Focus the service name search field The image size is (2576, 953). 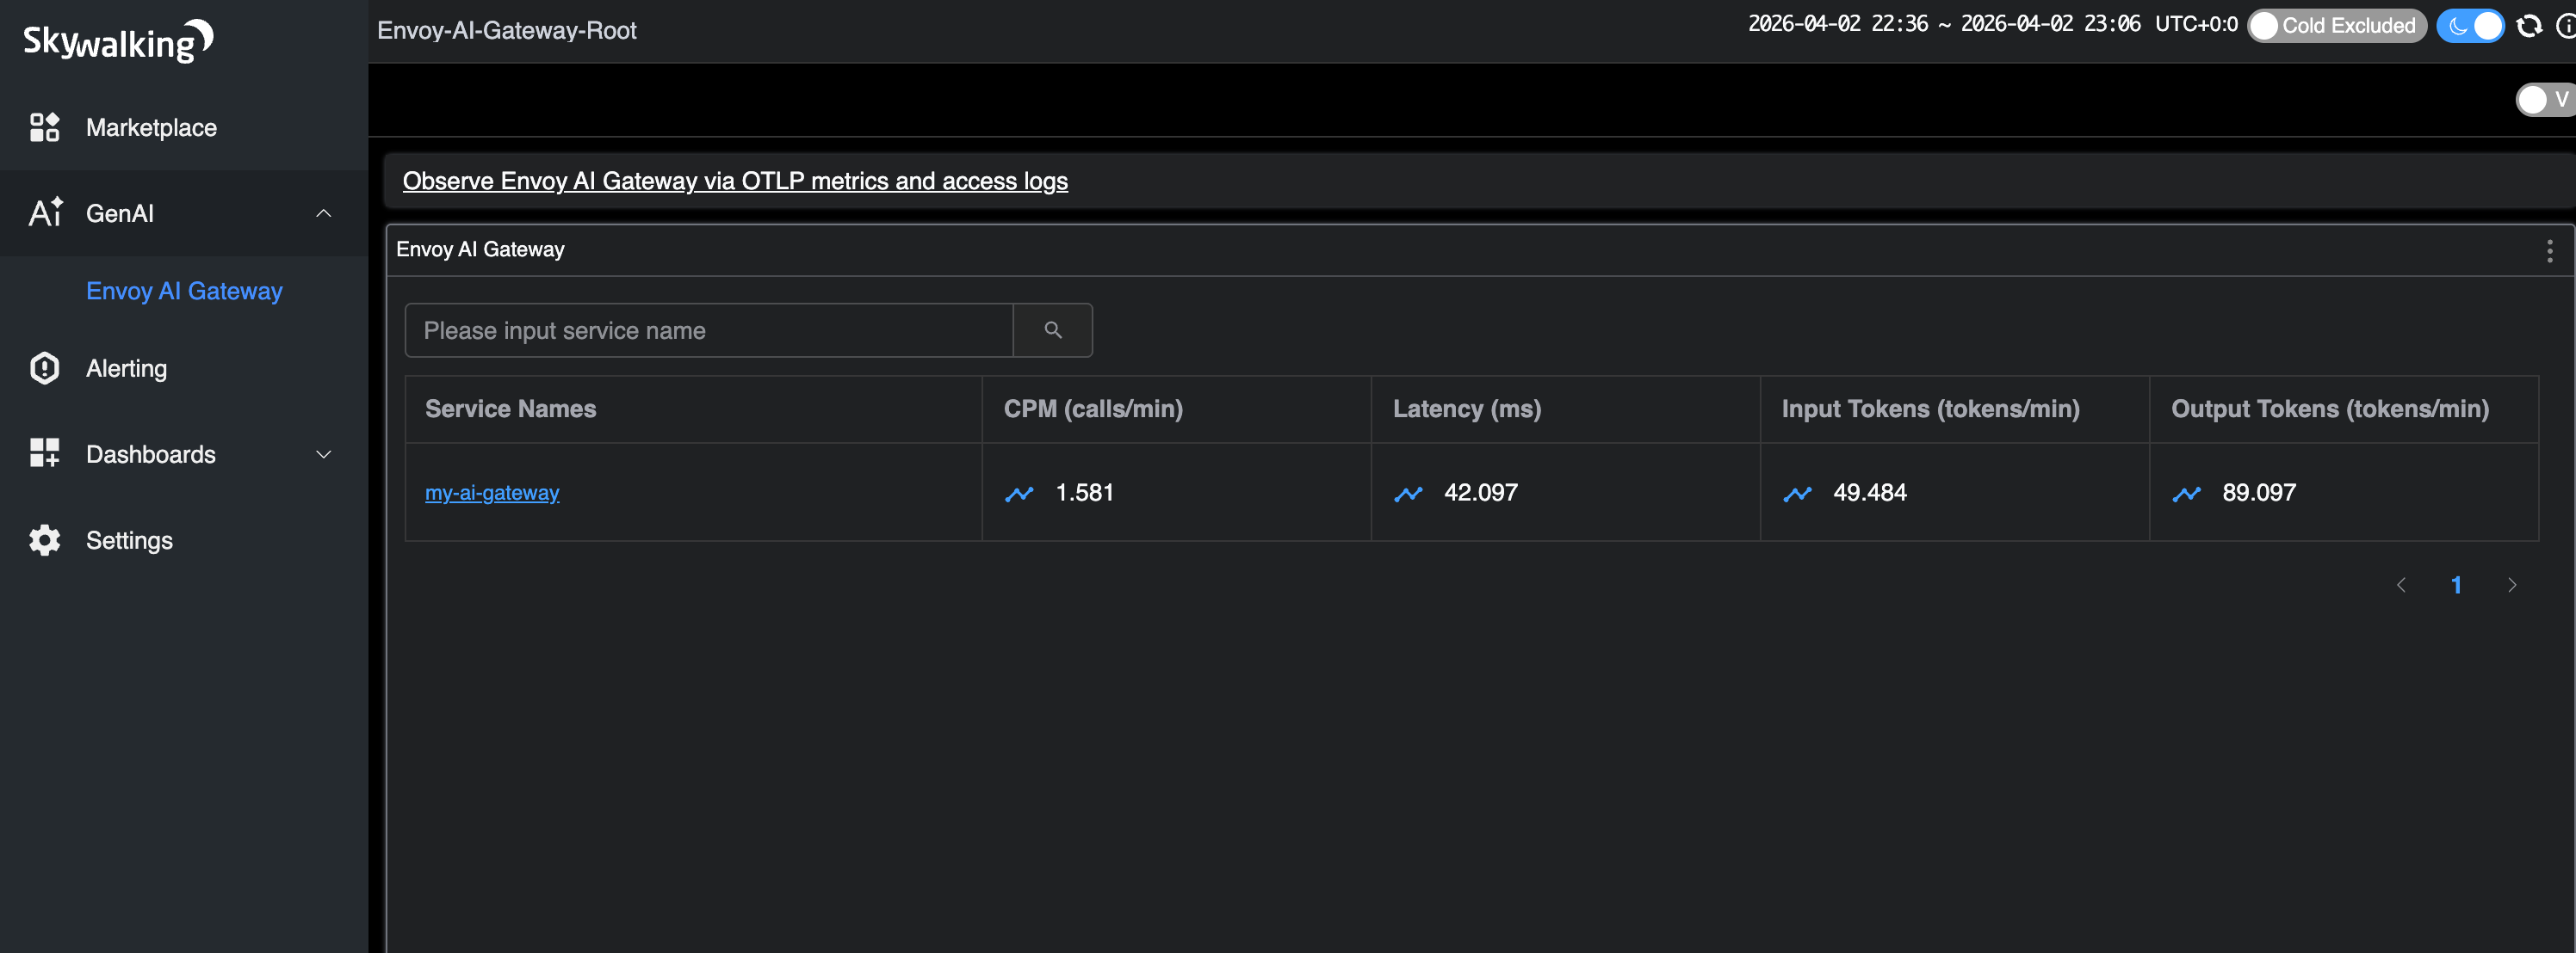click(708, 329)
